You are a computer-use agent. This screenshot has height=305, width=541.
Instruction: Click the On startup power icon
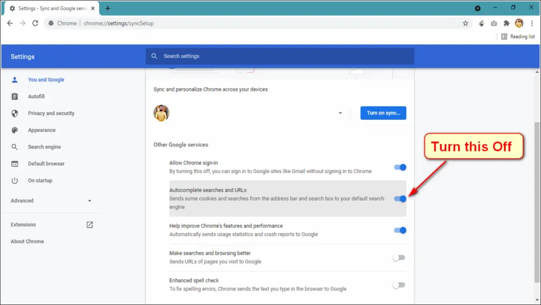click(14, 180)
